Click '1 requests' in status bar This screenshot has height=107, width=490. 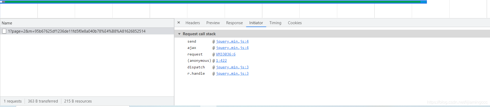pyautogui.click(x=13, y=101)
